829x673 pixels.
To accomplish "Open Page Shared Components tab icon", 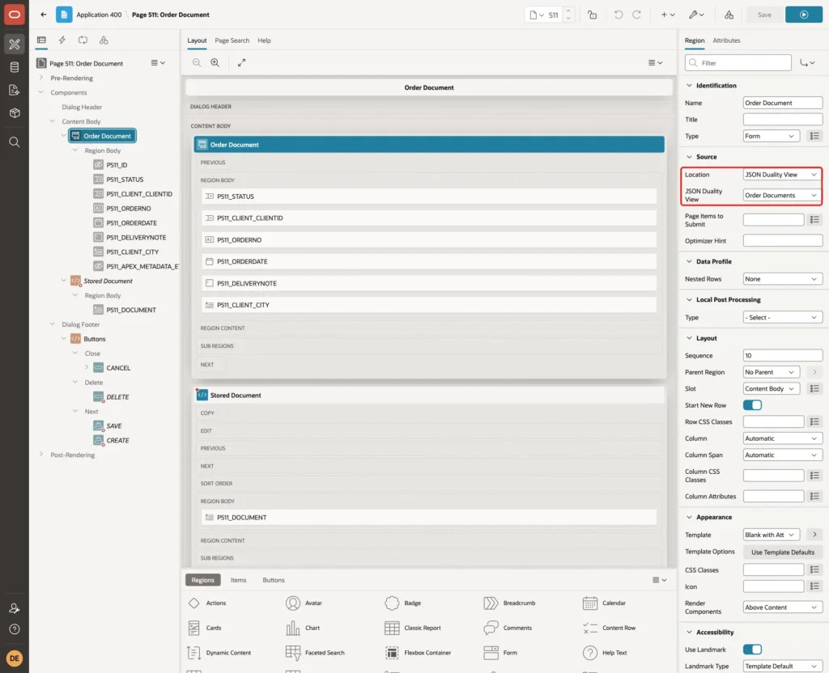I will (x=104, y=40).
